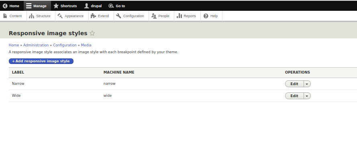Click the drupal user silhouette icon
Image resolution: width=357 pixels, height=144 pixels.
[x=86, y=6]
